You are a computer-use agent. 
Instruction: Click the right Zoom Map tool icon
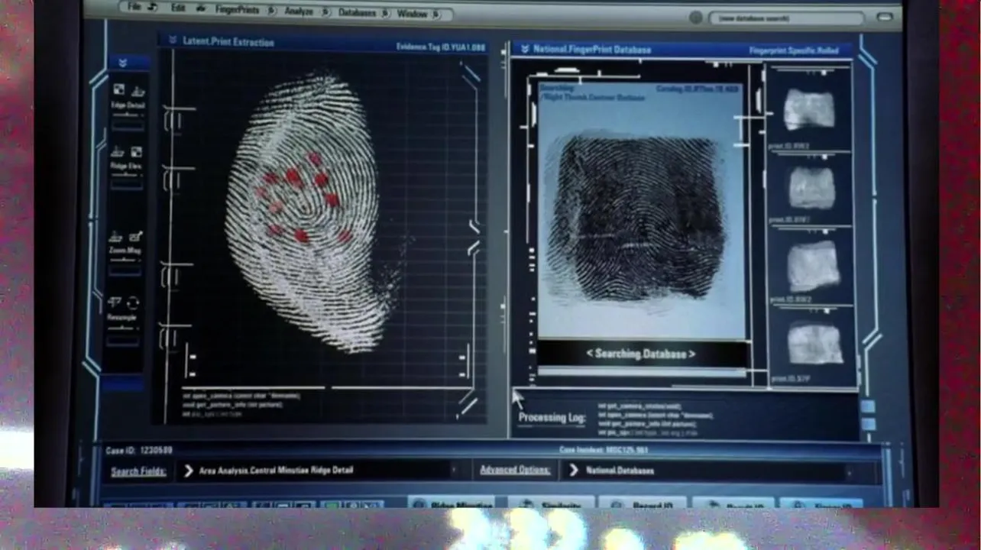pyautogui.click(x=136, y=237)
